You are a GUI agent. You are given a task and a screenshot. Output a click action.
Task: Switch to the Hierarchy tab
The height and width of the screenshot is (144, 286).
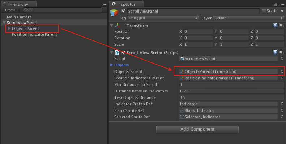pos(19,4)
